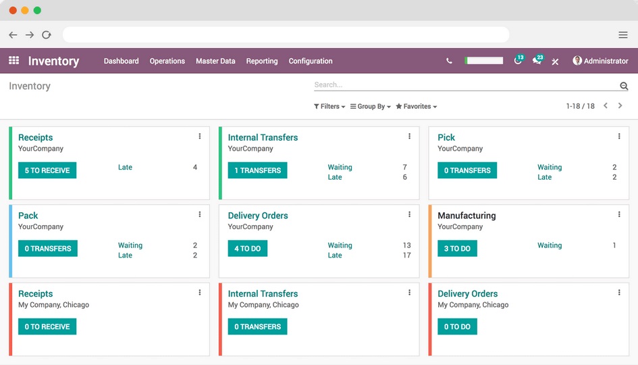
Task: Click the progress bar in header
Action: point(483,61)
